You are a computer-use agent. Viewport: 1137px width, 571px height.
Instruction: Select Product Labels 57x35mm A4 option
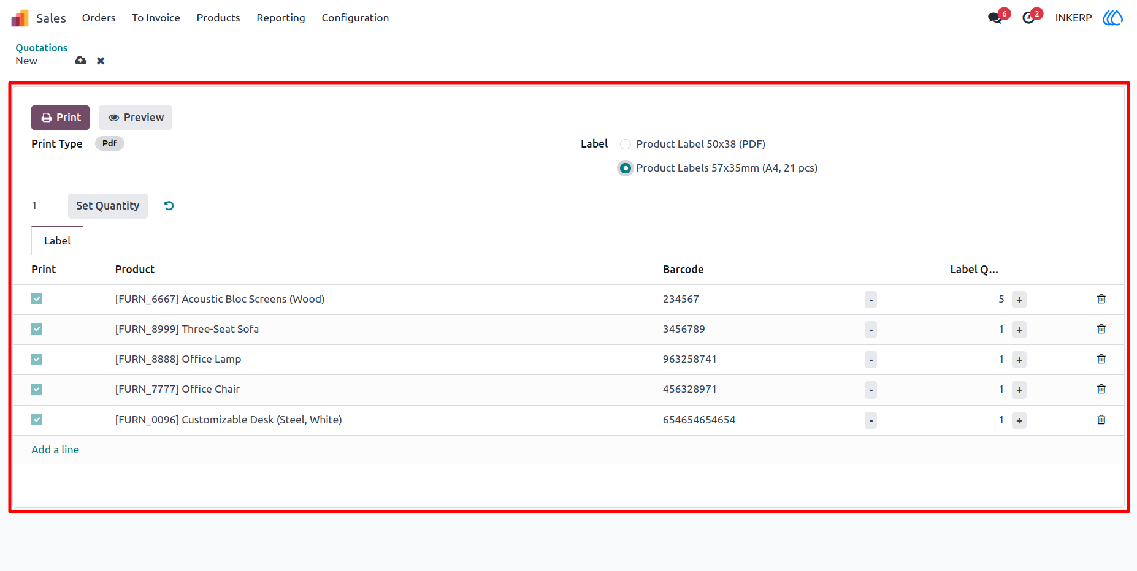pyautogui.click(x=626, y=168)
